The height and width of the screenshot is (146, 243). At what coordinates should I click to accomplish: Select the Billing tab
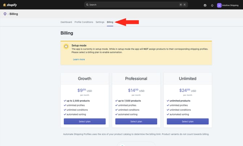[110, 22]
